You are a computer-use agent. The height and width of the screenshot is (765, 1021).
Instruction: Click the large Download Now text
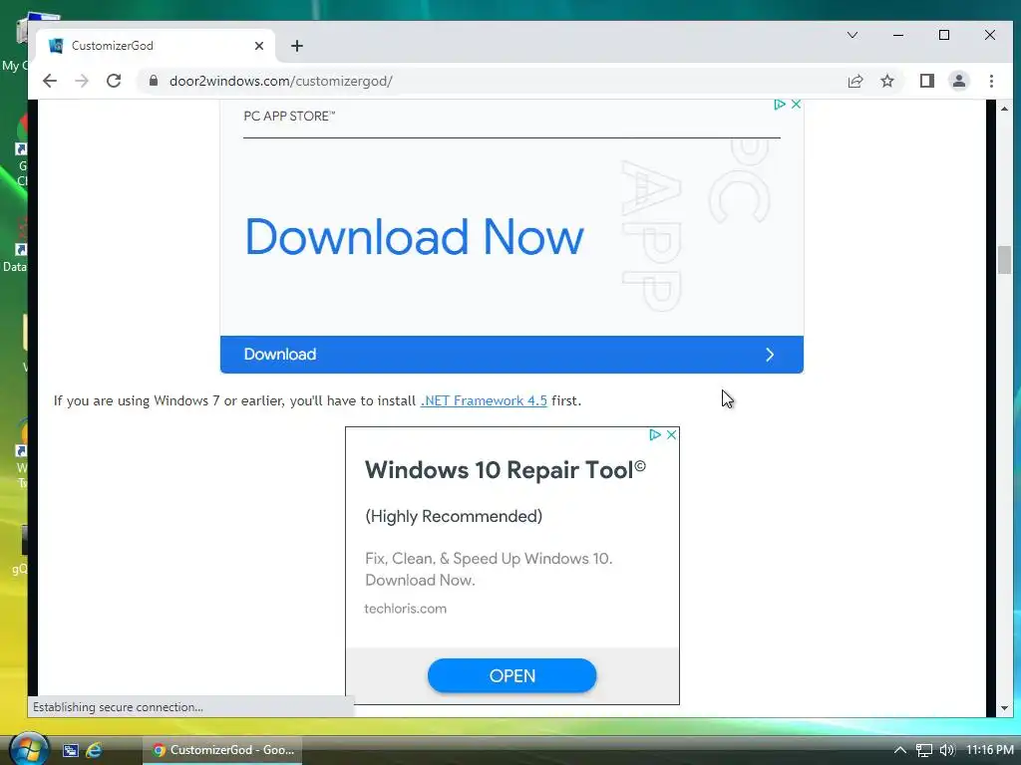(x=414, y=236)
